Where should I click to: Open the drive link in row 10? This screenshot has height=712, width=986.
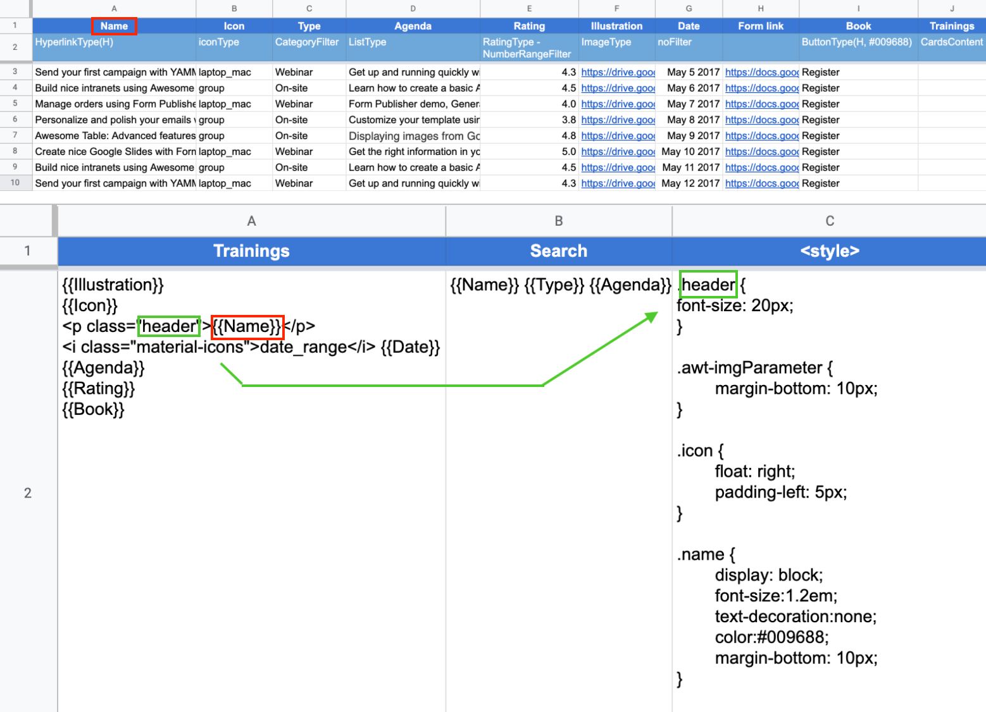[618, 183]
